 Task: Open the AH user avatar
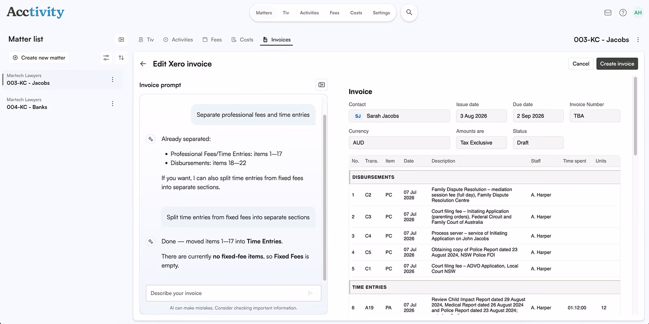click(638, 13)
